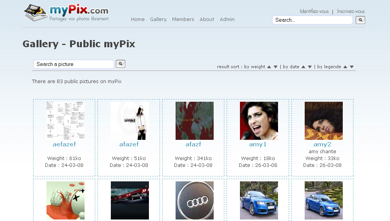Click the 'Weight : 18ko' text

[258, 158]
